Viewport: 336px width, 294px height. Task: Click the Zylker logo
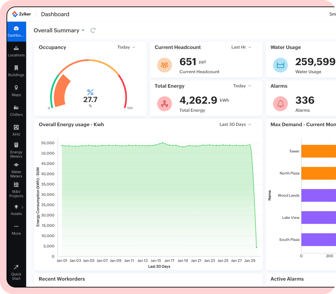coord(22,14)
